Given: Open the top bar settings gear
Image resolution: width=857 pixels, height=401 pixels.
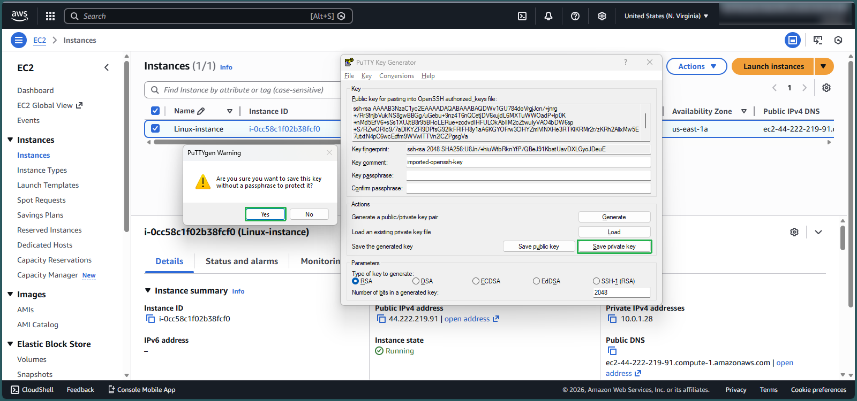Looking at the screenshot, I should [602, 16].
